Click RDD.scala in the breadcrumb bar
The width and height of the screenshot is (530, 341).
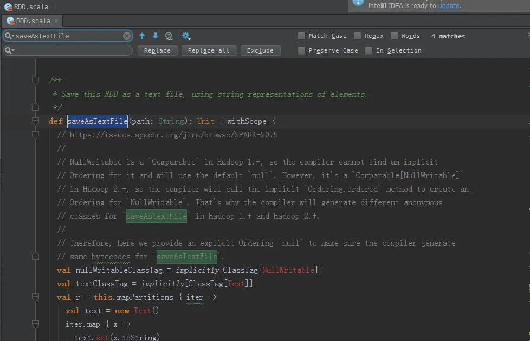(31, 6)
